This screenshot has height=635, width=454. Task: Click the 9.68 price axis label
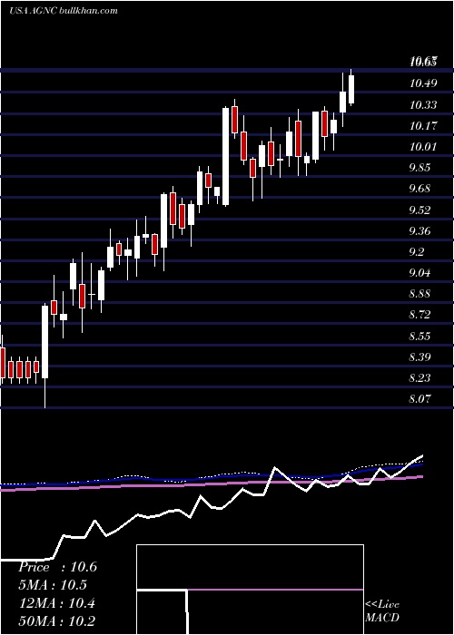click(419, 189)
